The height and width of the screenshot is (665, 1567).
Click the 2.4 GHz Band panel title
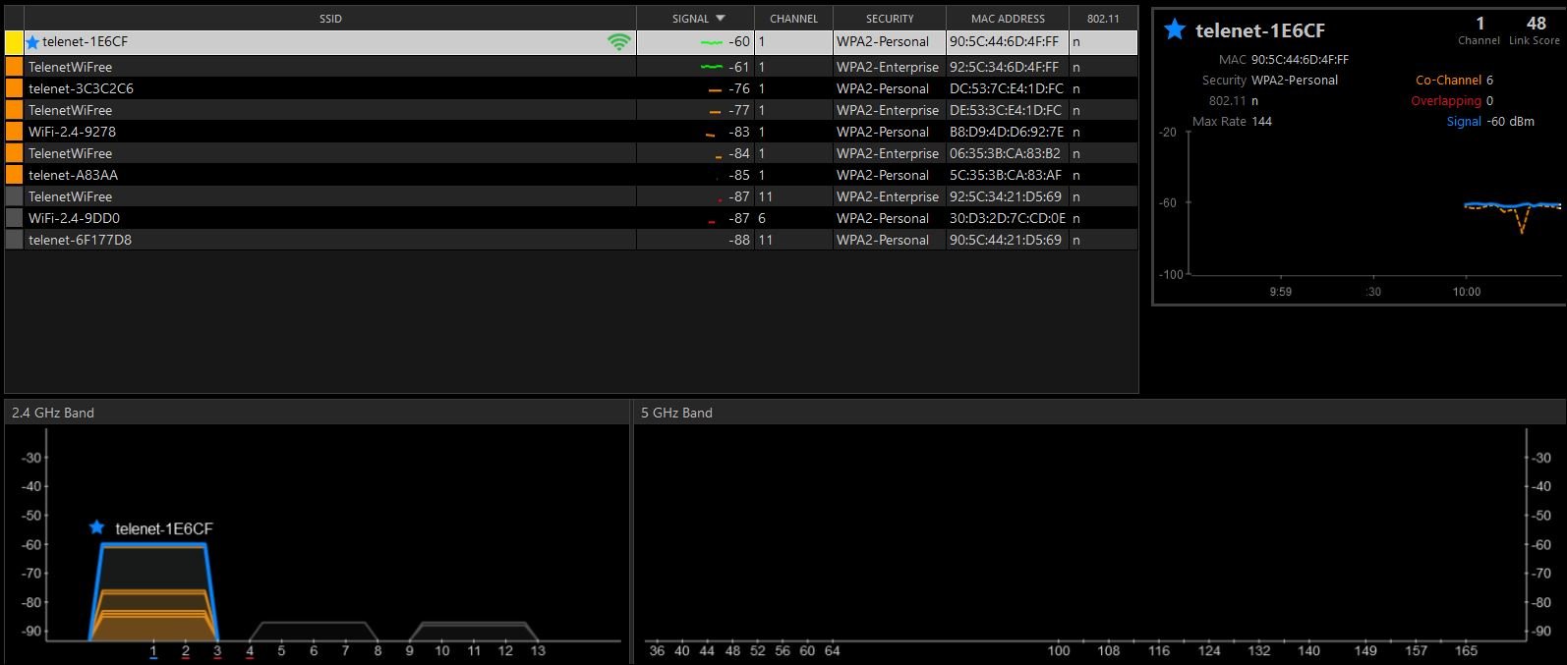pos(53,413)
